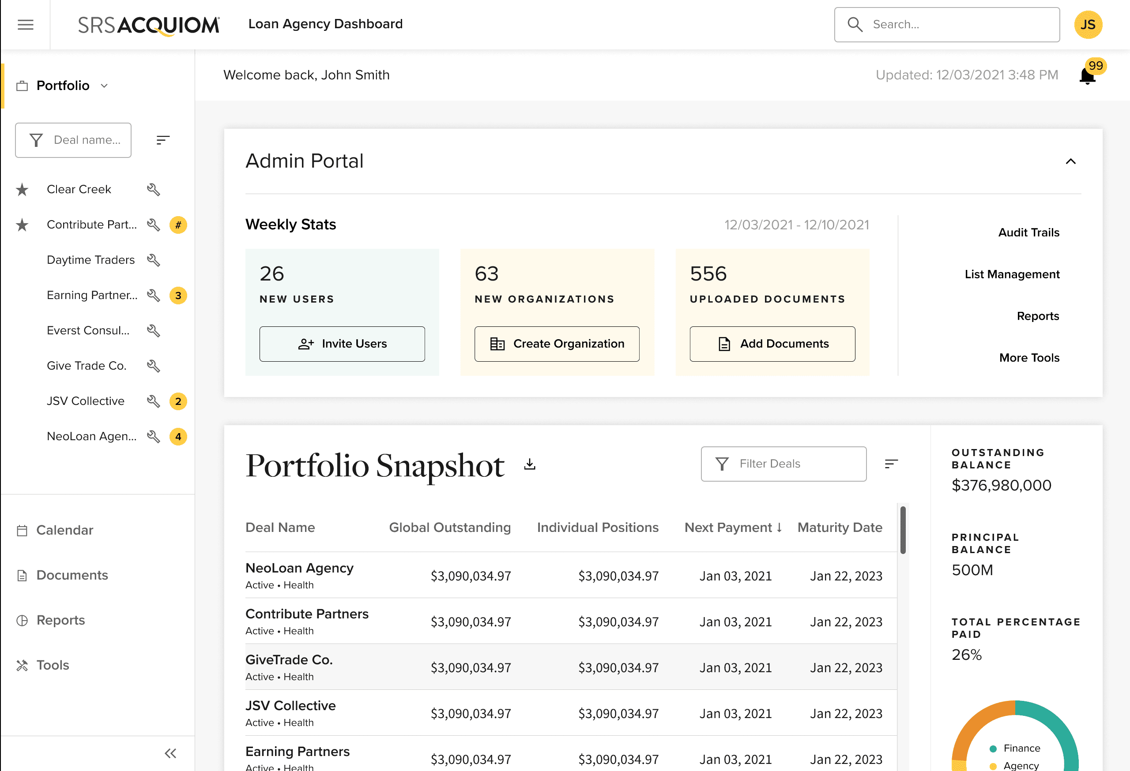The height and width of the screenshot is (771, 1130).
Task: Click the JS user avatar
Action: [x=1088, y=24]
